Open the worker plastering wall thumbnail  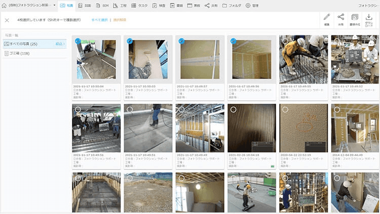click(x=355, y=192)
